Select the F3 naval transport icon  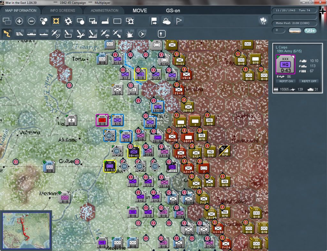click(x=32, y=33)
